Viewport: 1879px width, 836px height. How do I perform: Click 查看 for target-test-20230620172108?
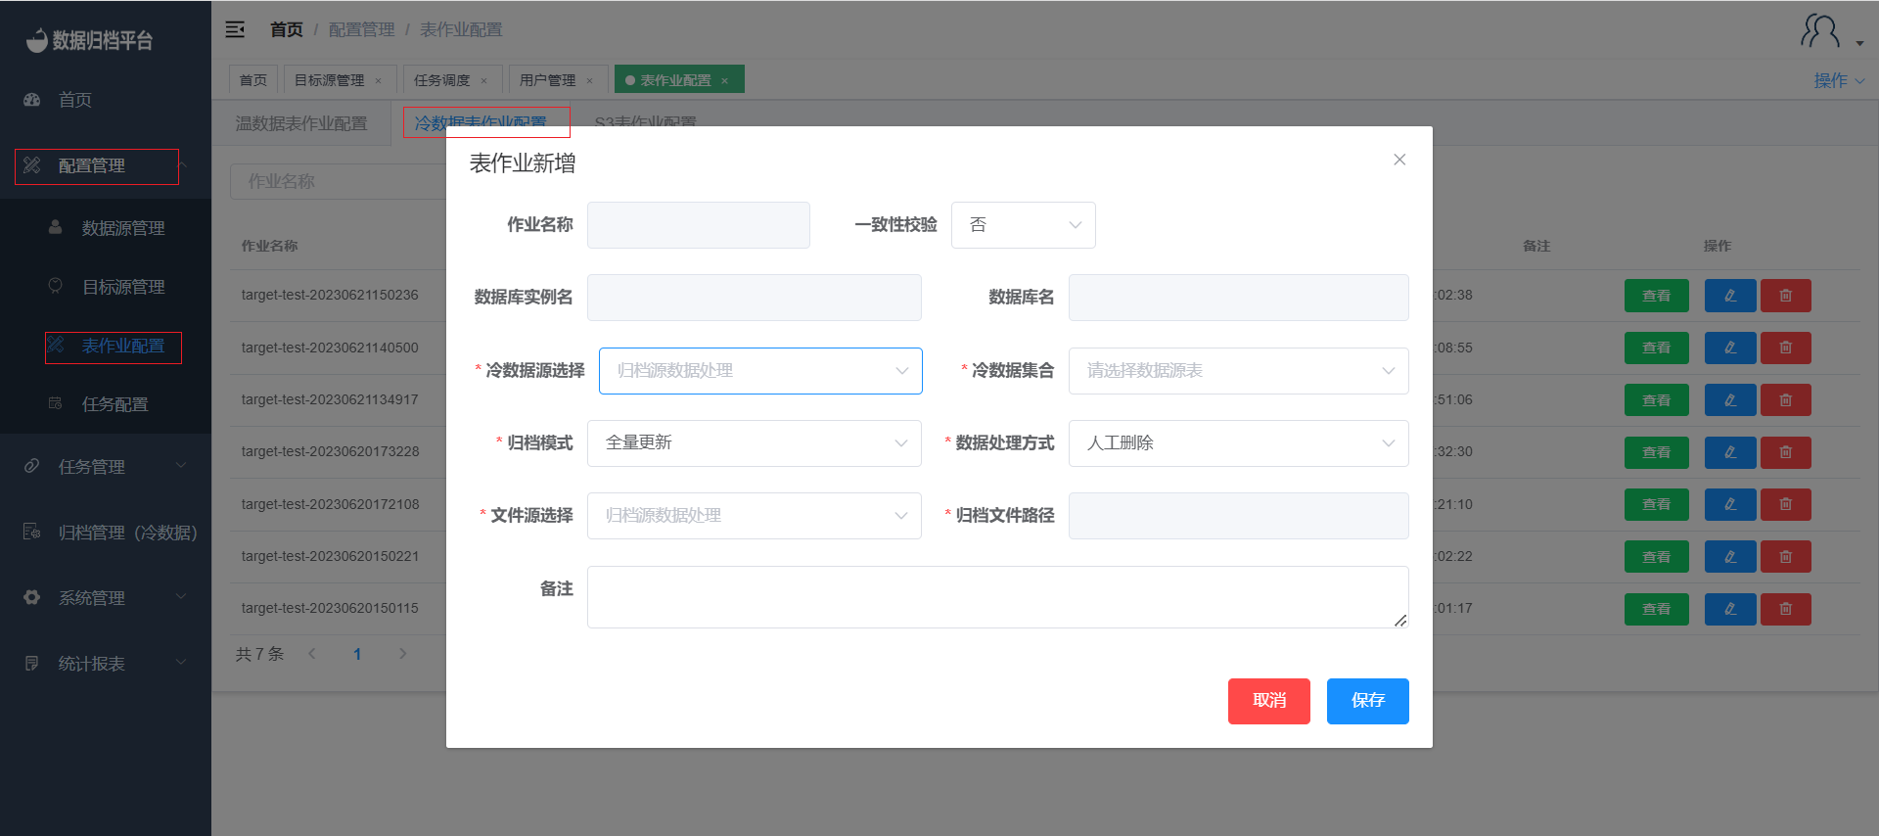(x=1657, y=504)
